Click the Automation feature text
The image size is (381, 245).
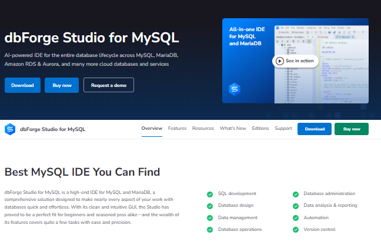pos(316,217)
